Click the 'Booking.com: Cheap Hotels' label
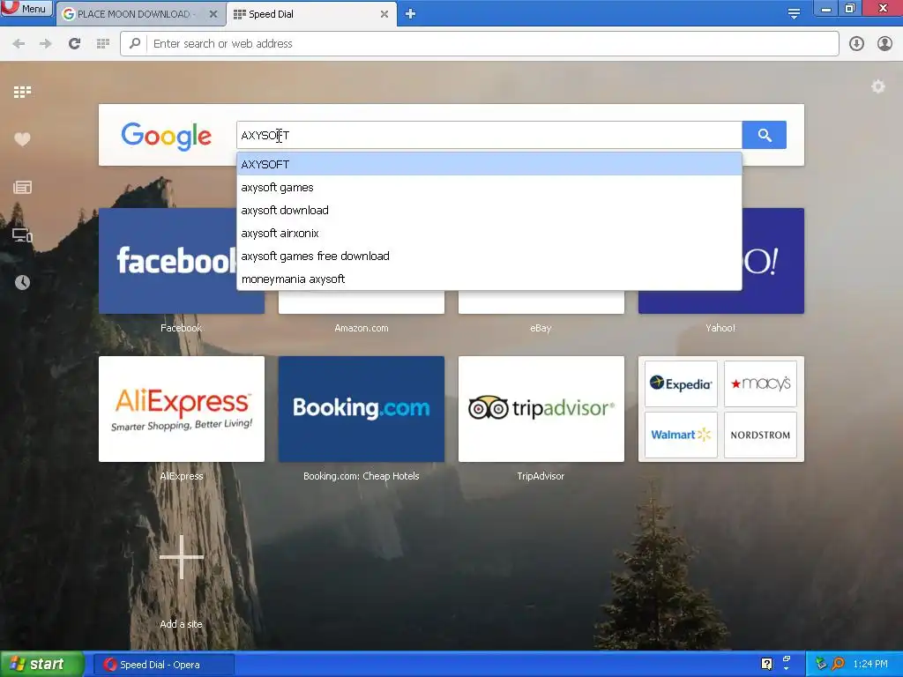This screenshot has width=903, height=677. click(361, 476)
